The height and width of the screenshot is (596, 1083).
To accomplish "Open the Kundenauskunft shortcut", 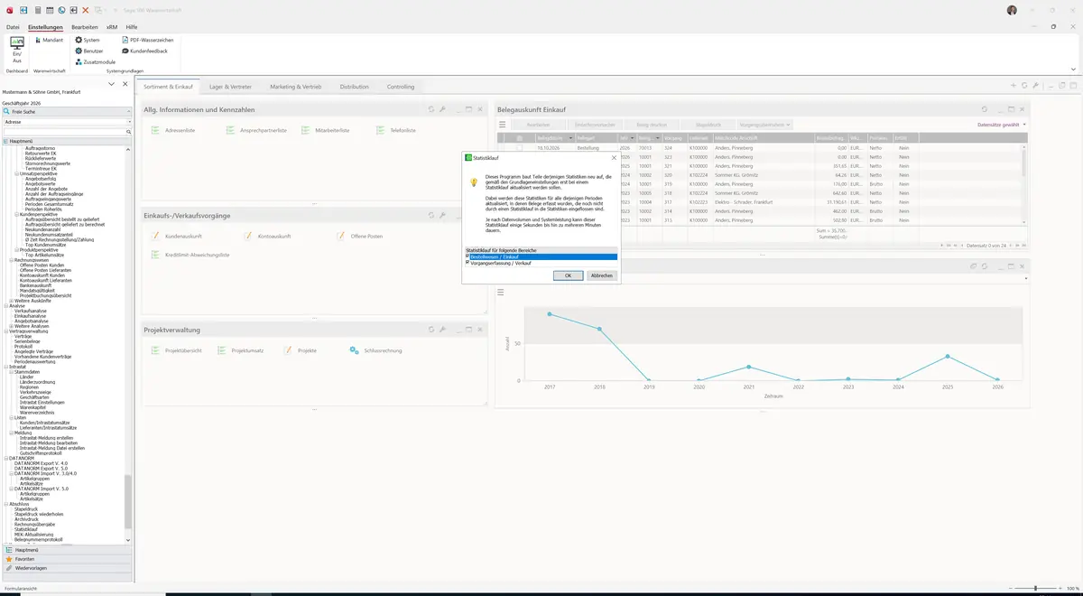I will tap(175, 236).
